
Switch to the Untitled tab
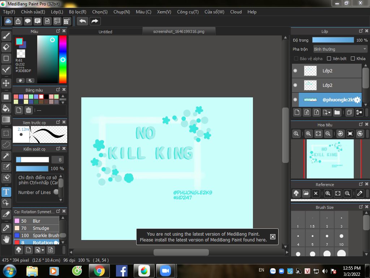[106, 32]
